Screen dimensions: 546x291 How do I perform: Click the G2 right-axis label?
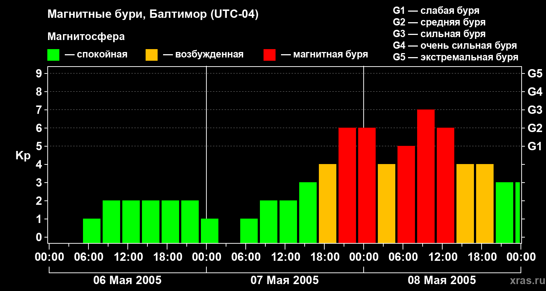pyautogui.click(x=535, y=128)
